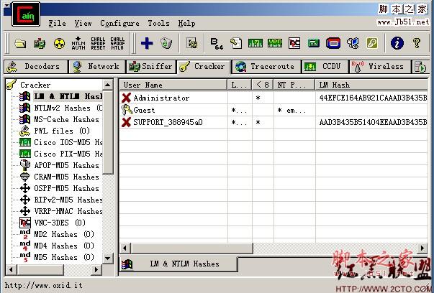434x293 pixels.
Task: Click tree panel scroll down arrow
Action: click(108, 259)
